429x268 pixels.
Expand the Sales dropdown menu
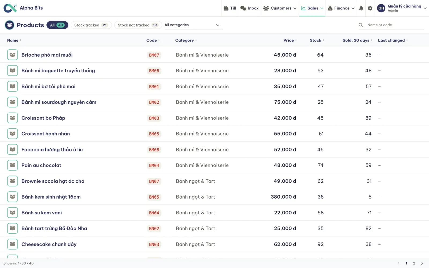click(x=312, y=8)
